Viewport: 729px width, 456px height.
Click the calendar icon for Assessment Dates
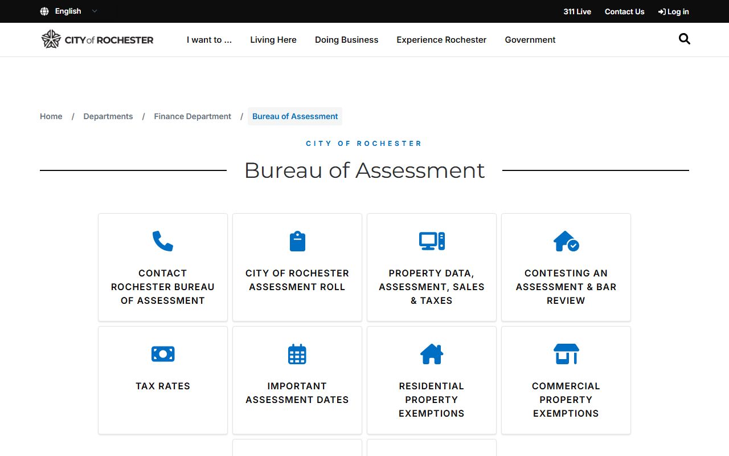coord(297,354)
